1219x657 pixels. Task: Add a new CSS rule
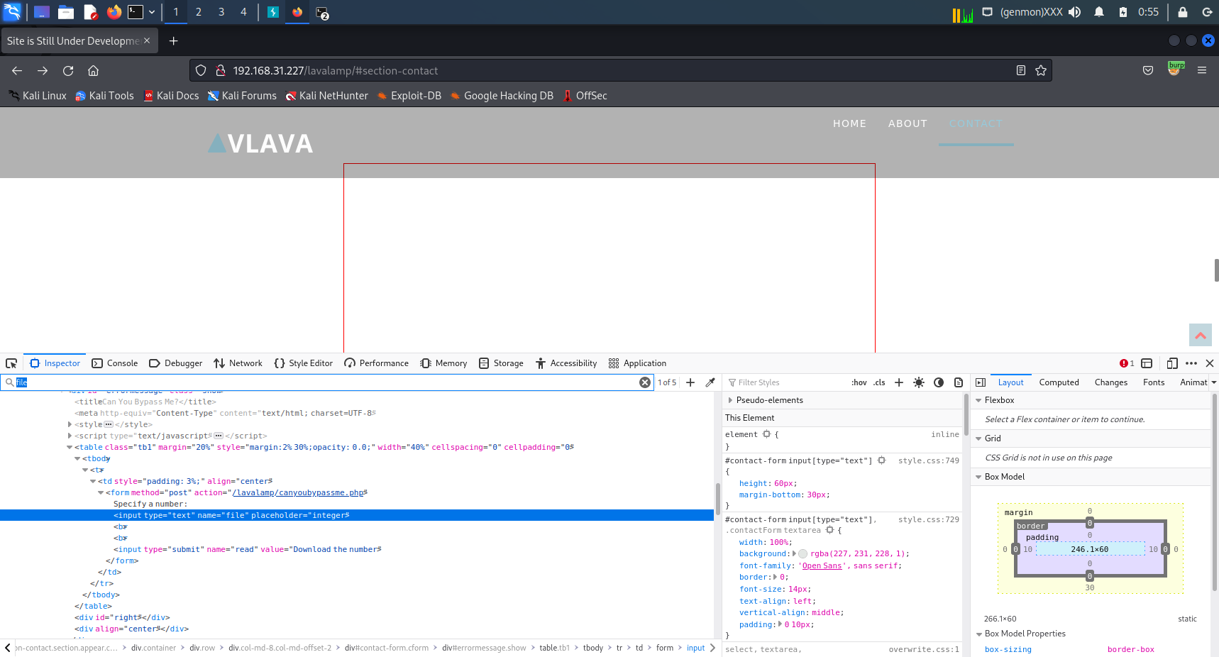tap(899, 382)
